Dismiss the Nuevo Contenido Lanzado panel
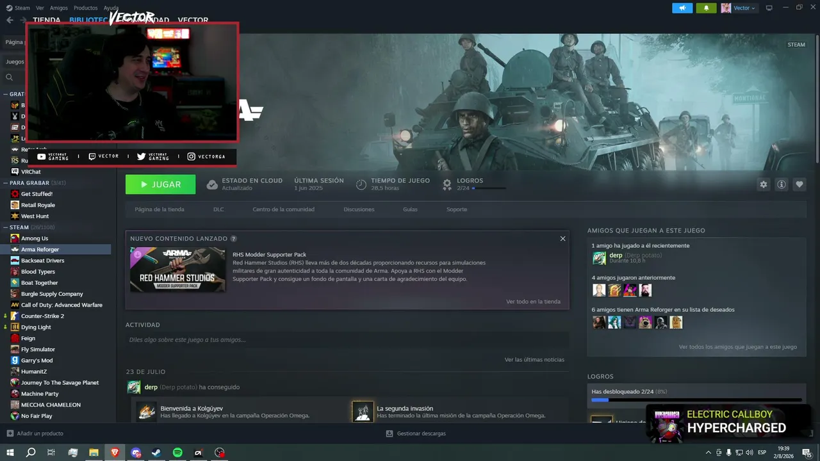 pos(562,239)
